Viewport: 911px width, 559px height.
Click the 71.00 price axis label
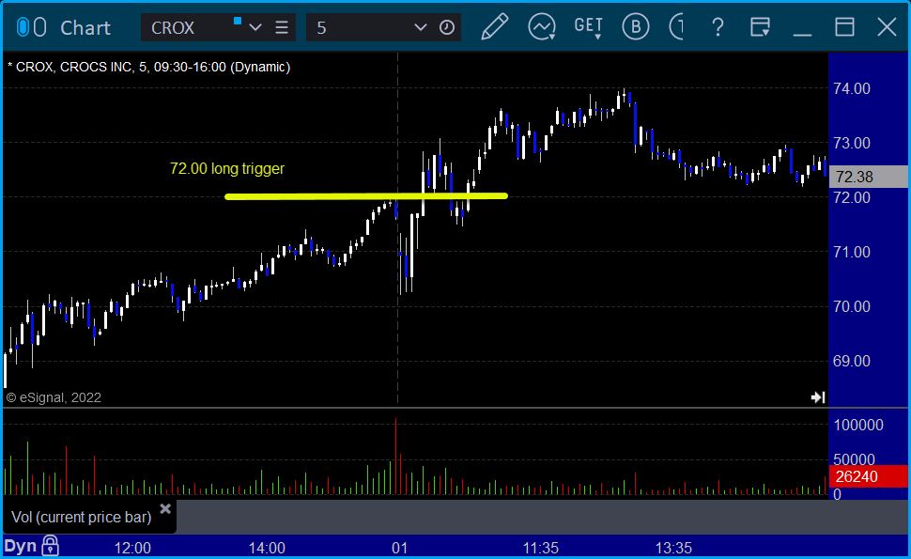point(852,252)
